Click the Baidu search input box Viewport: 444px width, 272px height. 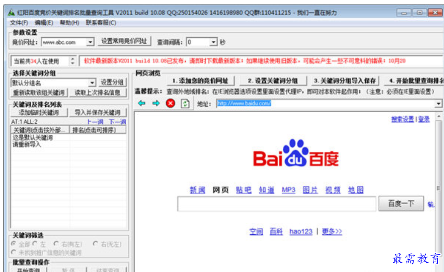(x=277, y=204)
